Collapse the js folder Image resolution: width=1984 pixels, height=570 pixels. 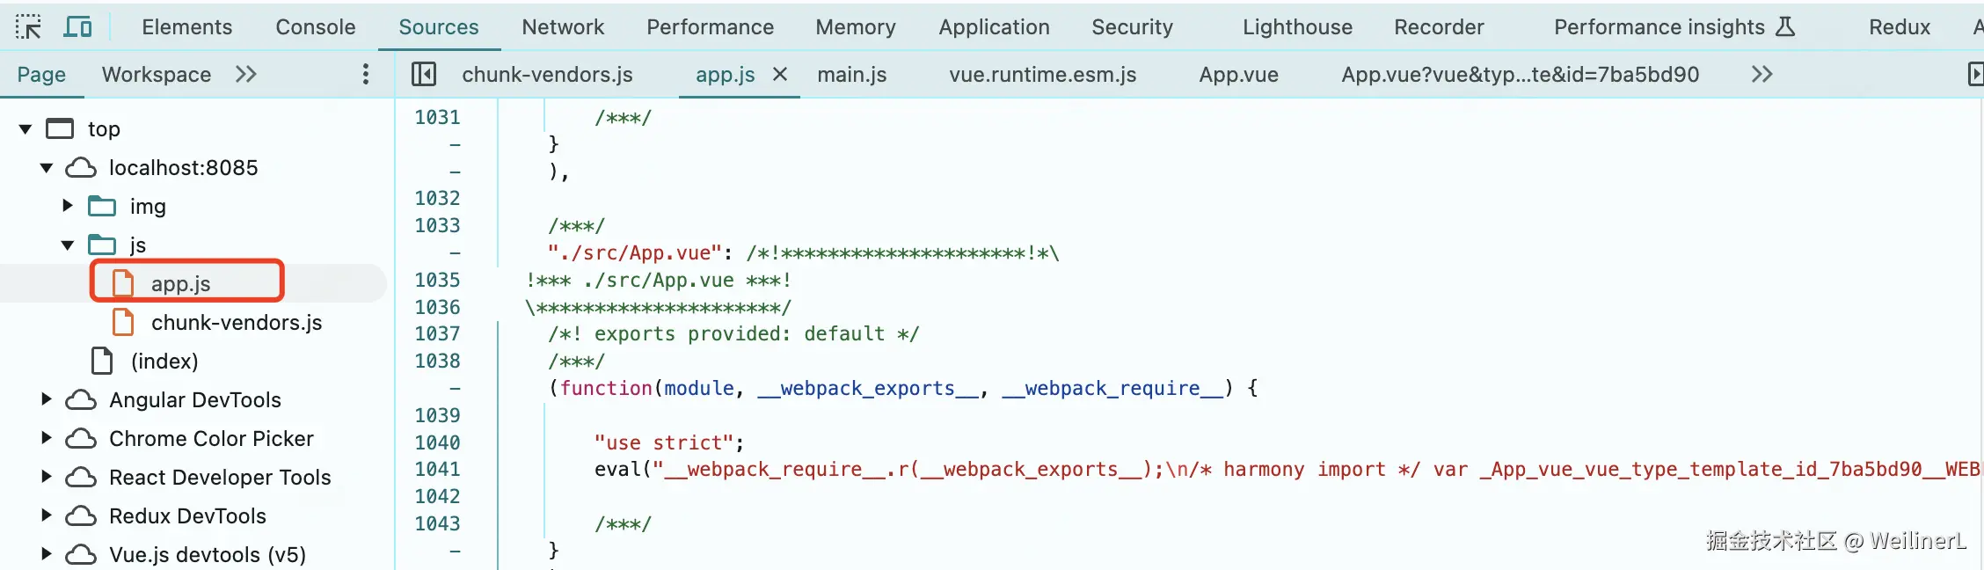(68, 245)
